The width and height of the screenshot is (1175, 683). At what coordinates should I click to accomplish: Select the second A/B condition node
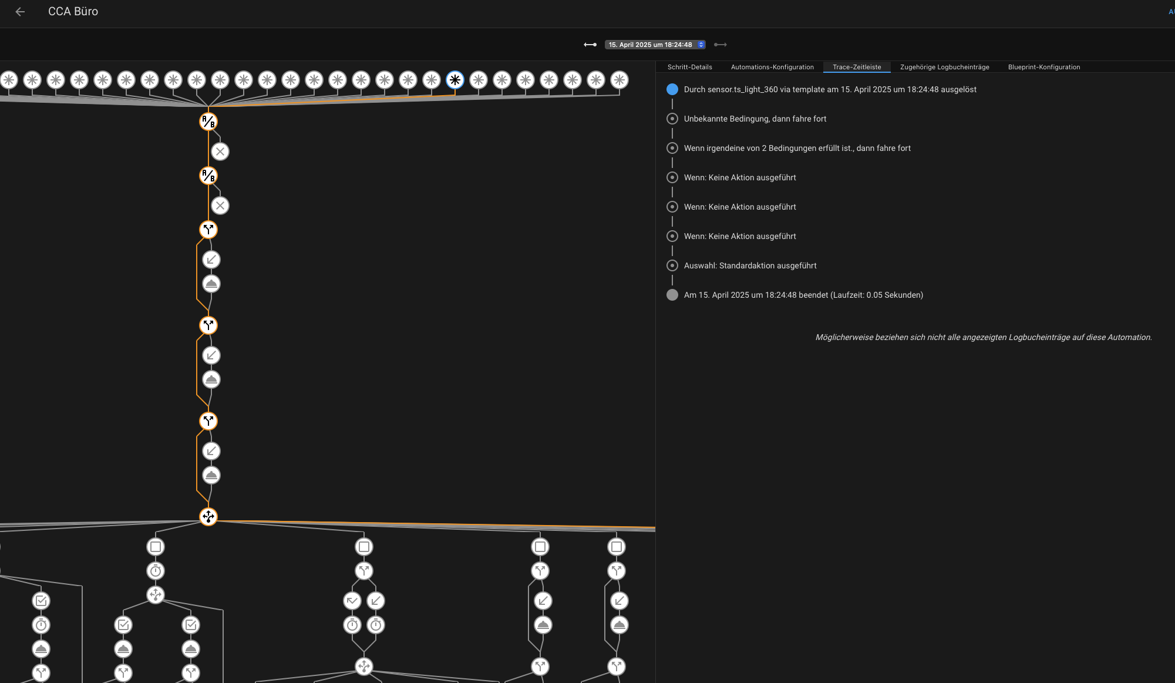point(208,176)
